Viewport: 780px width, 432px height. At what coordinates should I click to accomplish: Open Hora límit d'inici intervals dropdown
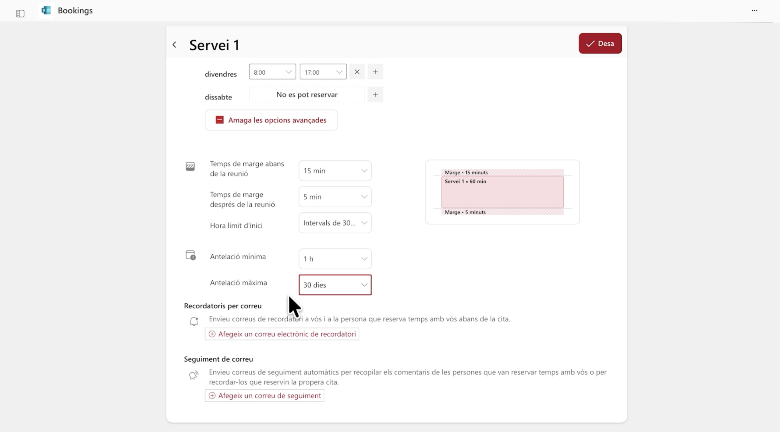(x=335, y=223)
